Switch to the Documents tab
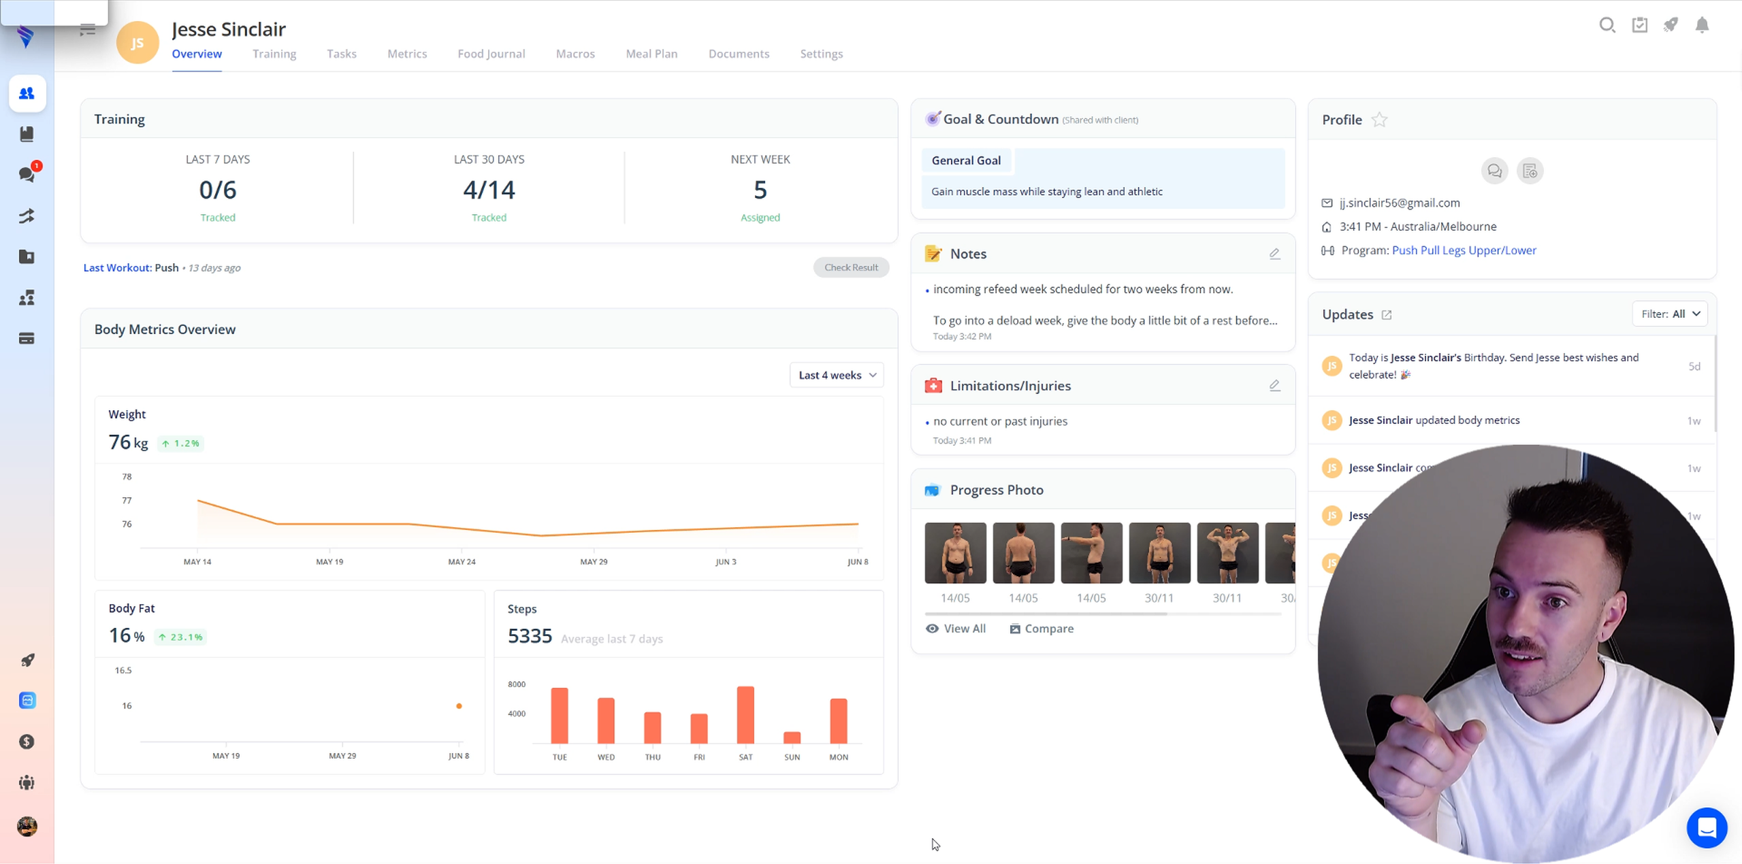 [x=739, y=54]
